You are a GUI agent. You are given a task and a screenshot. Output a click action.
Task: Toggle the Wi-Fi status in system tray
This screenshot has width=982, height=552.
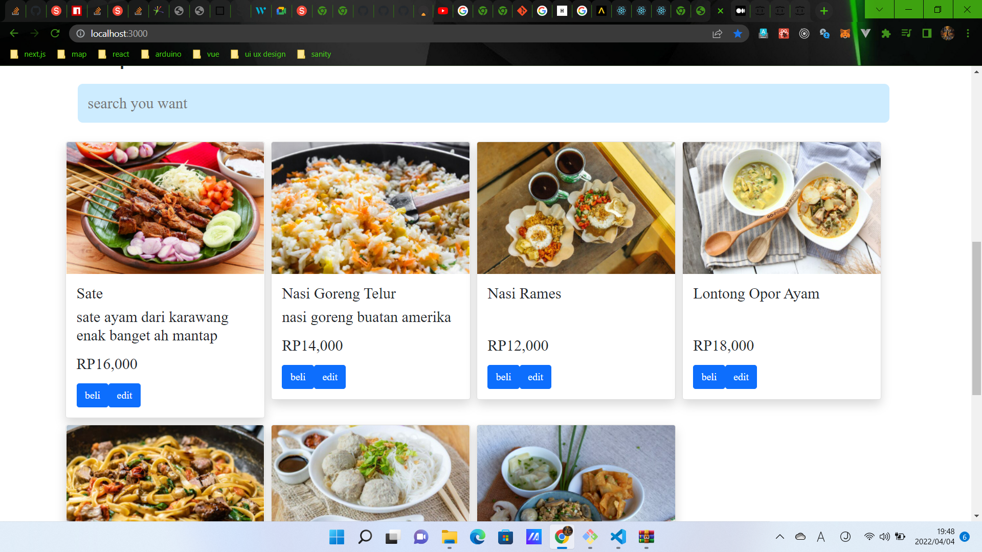[x=869, y=537]
